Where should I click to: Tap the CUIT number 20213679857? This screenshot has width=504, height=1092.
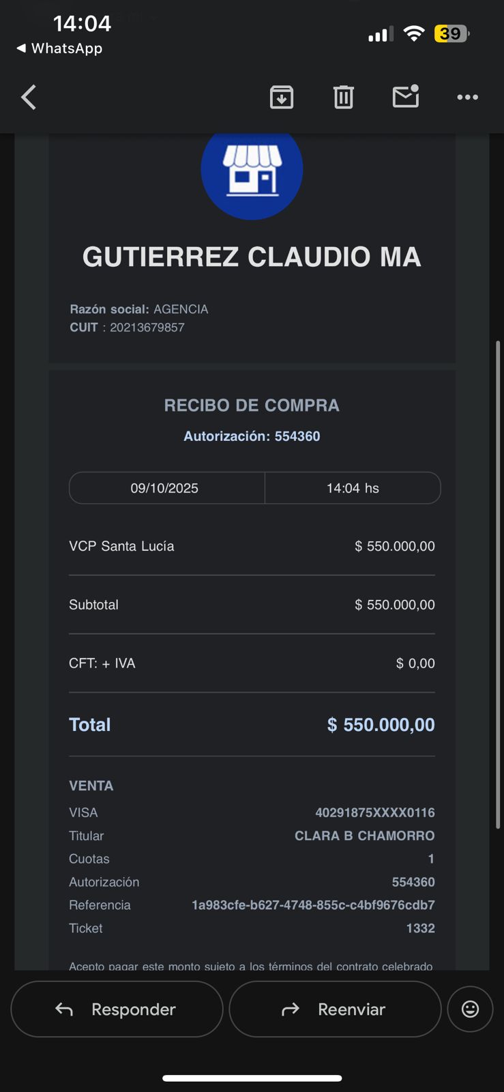[147, 328]
